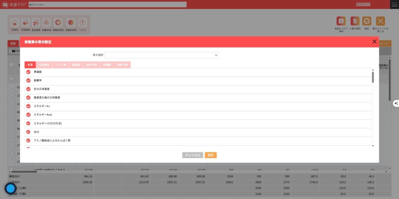Viewport: 399px width, 199px height.
Task: Open the 設定 settings icon in top right
Action: [367, 22]
